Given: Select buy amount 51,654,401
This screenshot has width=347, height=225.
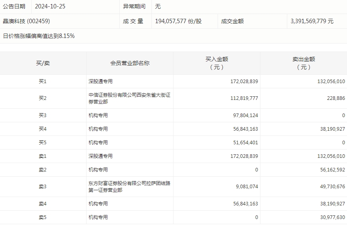Looking at the screenshot, I should [x=245, y=143].
